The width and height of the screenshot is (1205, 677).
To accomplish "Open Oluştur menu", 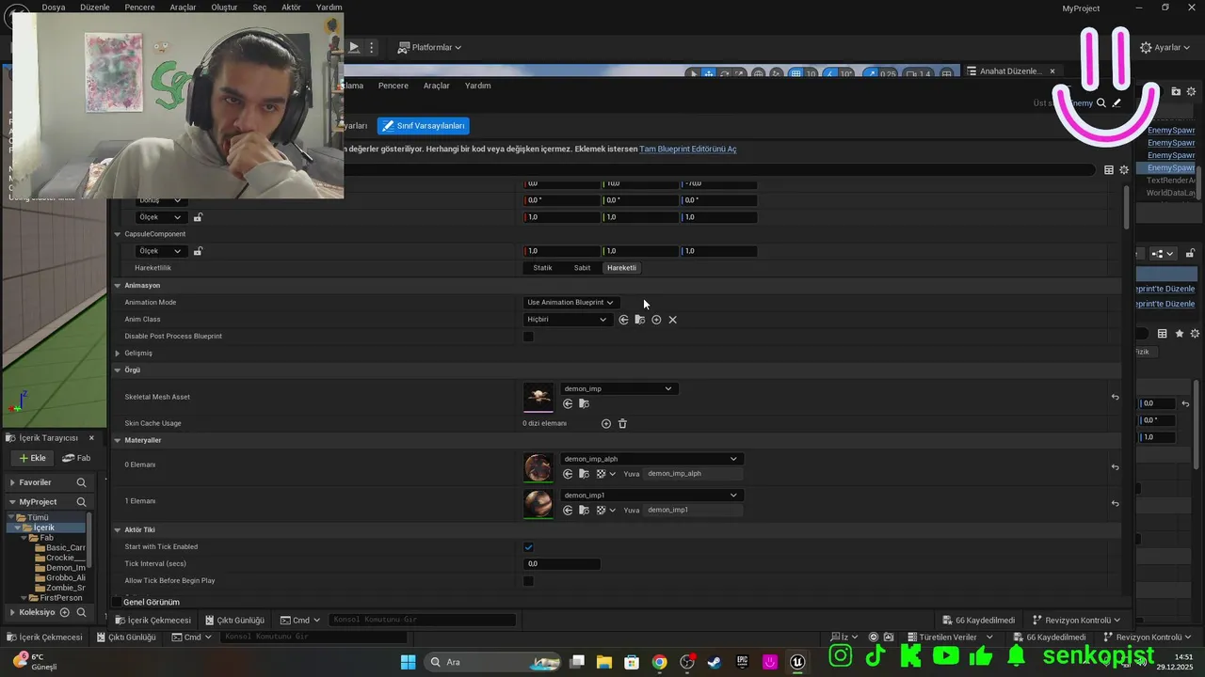I will click(x=224, y=7).
